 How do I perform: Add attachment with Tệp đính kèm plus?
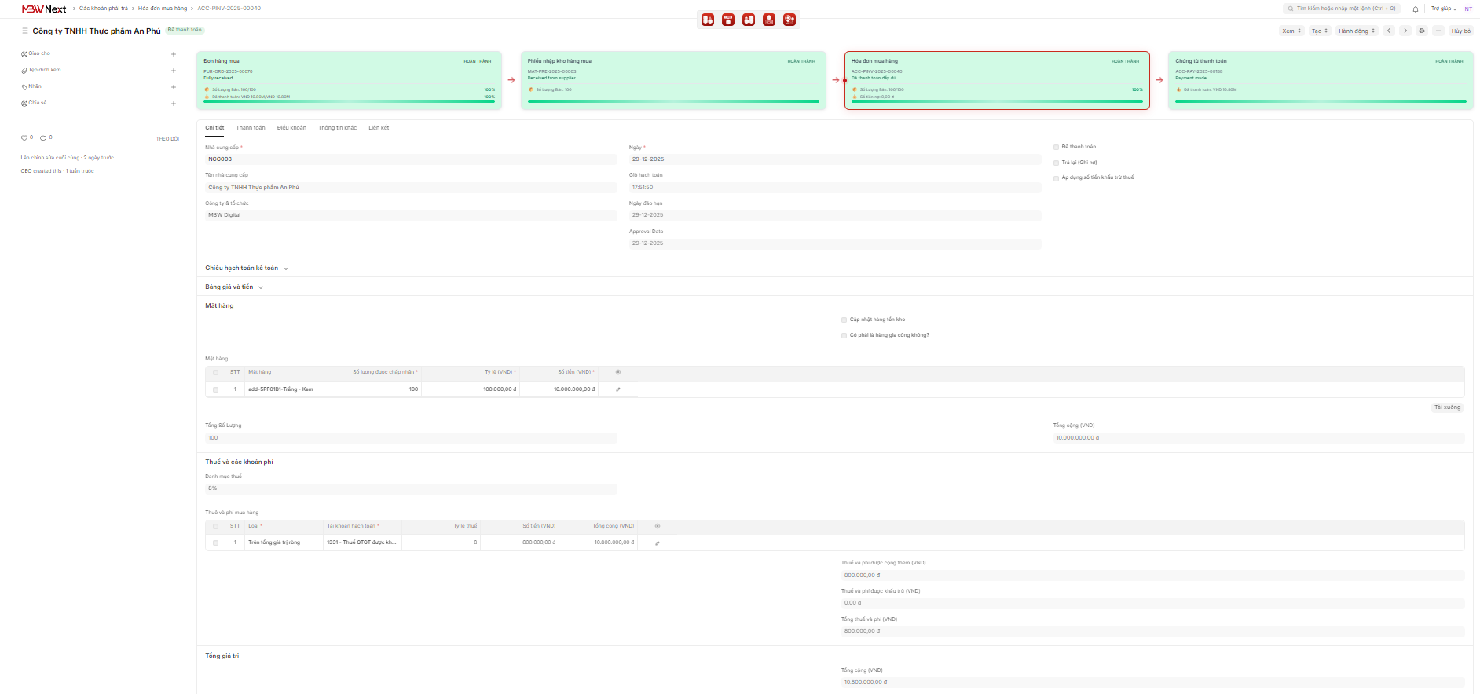click(174, 71)
